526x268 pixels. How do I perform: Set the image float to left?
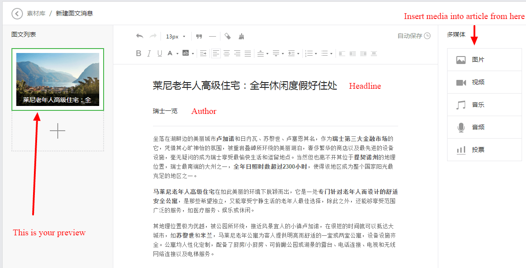(x=353, y=53)
